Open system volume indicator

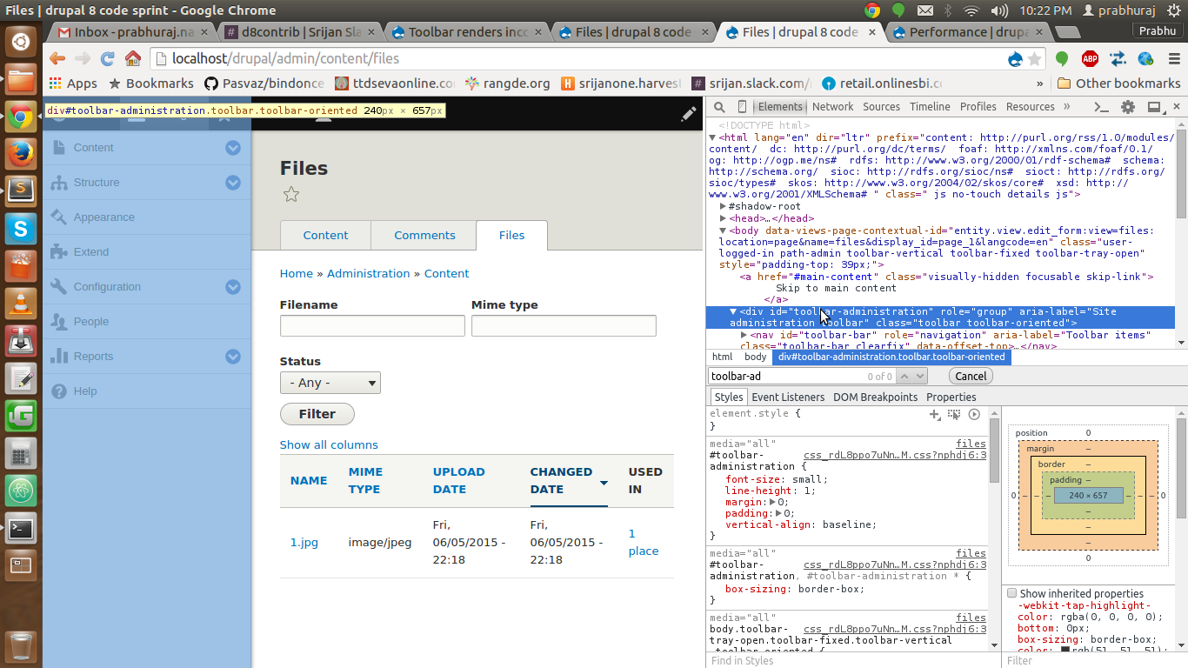(x=1000, y=10)
